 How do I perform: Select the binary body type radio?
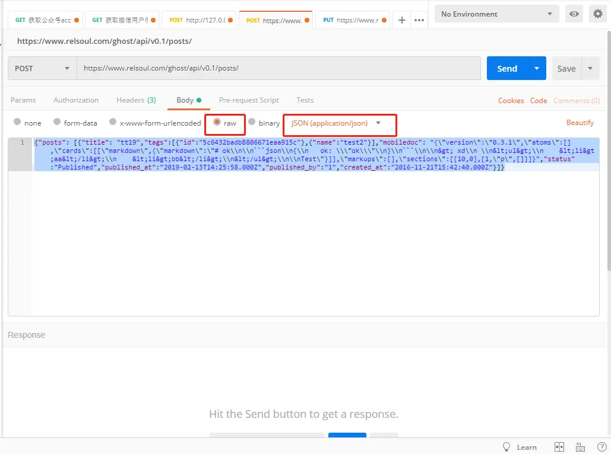[252, 122]
